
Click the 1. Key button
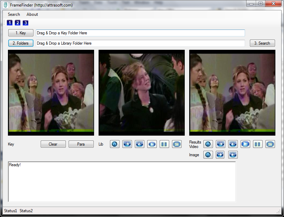coord(21,33)
